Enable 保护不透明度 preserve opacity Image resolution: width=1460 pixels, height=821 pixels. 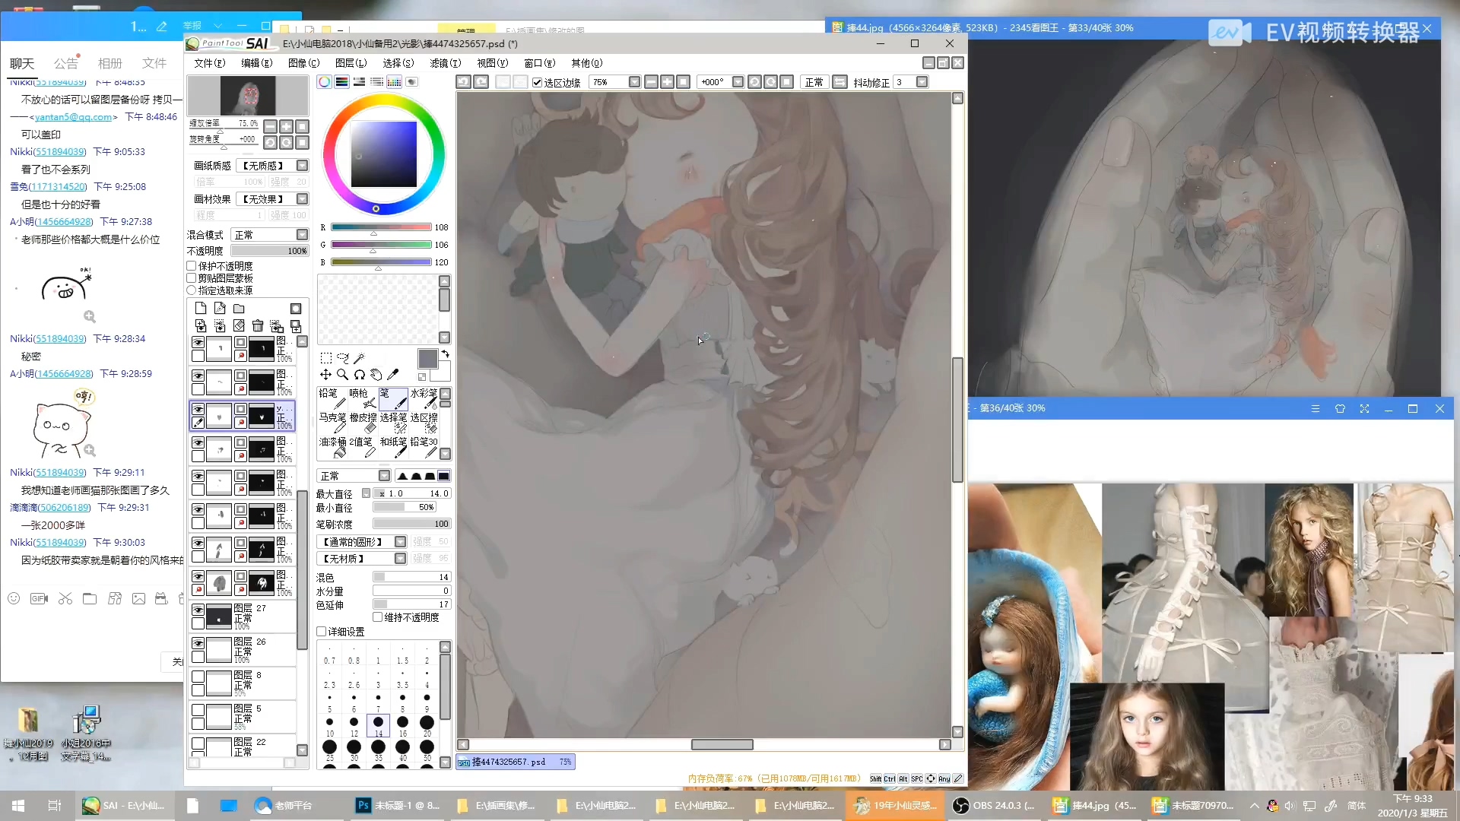click(192, 266)
